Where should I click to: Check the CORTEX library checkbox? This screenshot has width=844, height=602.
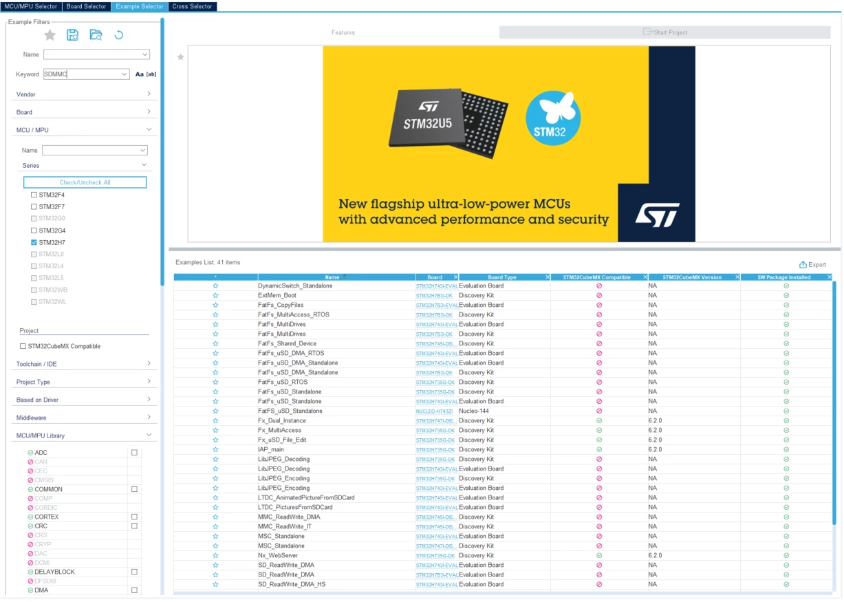point(134,517)
